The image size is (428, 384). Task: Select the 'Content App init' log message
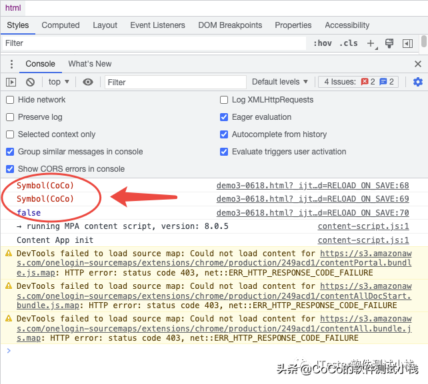coord(55,240)
